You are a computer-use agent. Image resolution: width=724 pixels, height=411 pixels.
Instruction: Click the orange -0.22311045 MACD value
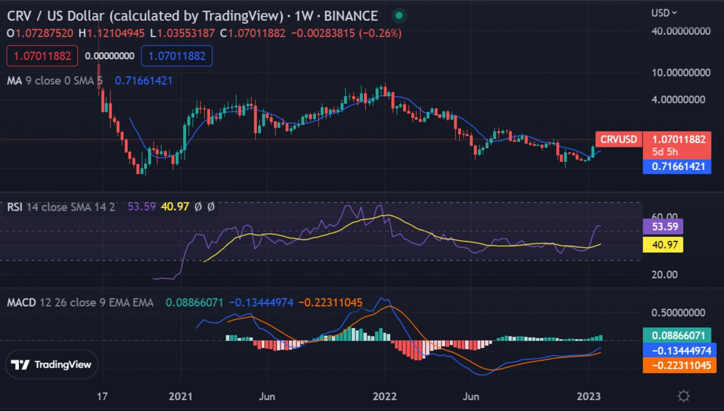click(330, 302)
